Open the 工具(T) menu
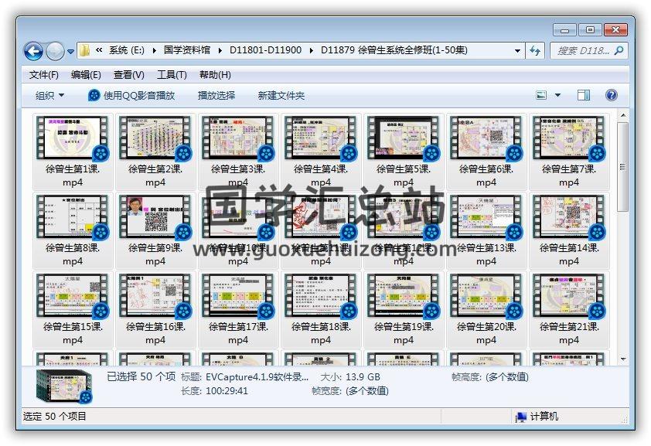Screen dimensions: 651x446 (172, 75)
